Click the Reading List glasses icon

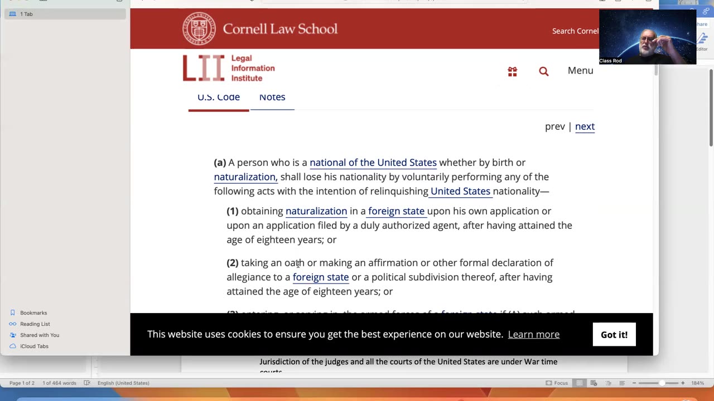tap(13, 324)
